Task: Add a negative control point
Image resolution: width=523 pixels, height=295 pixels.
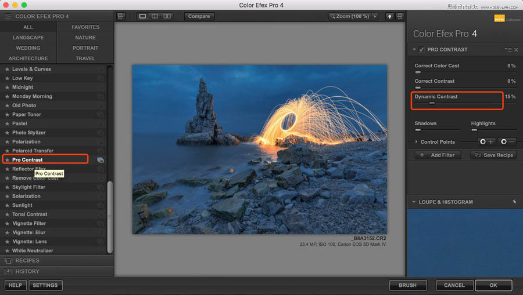Action: click(x=507, y=142)
